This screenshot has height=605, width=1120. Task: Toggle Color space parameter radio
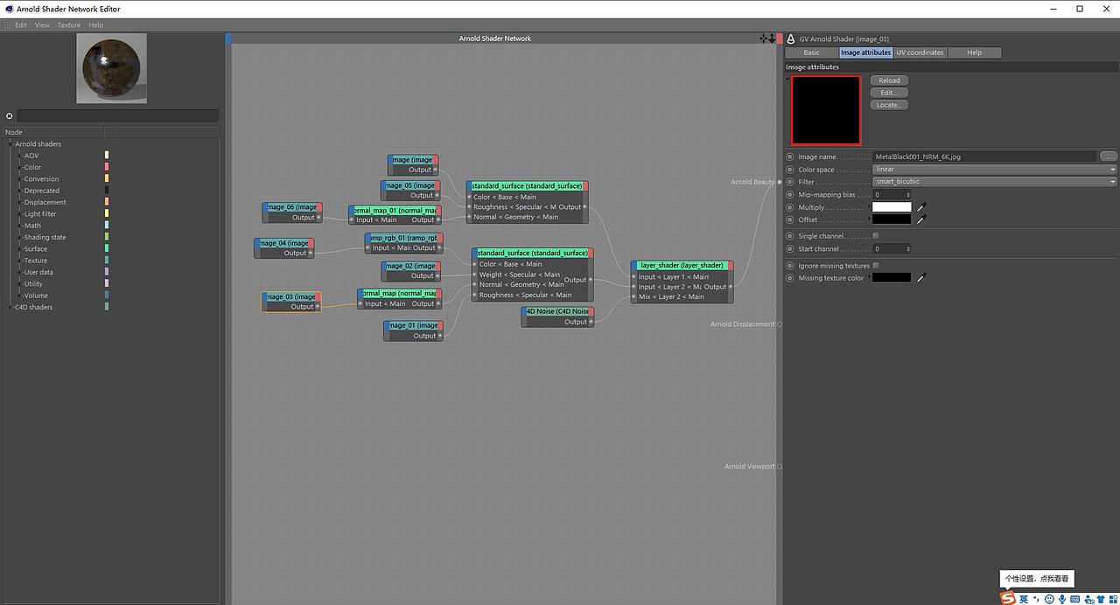point(790,170)
